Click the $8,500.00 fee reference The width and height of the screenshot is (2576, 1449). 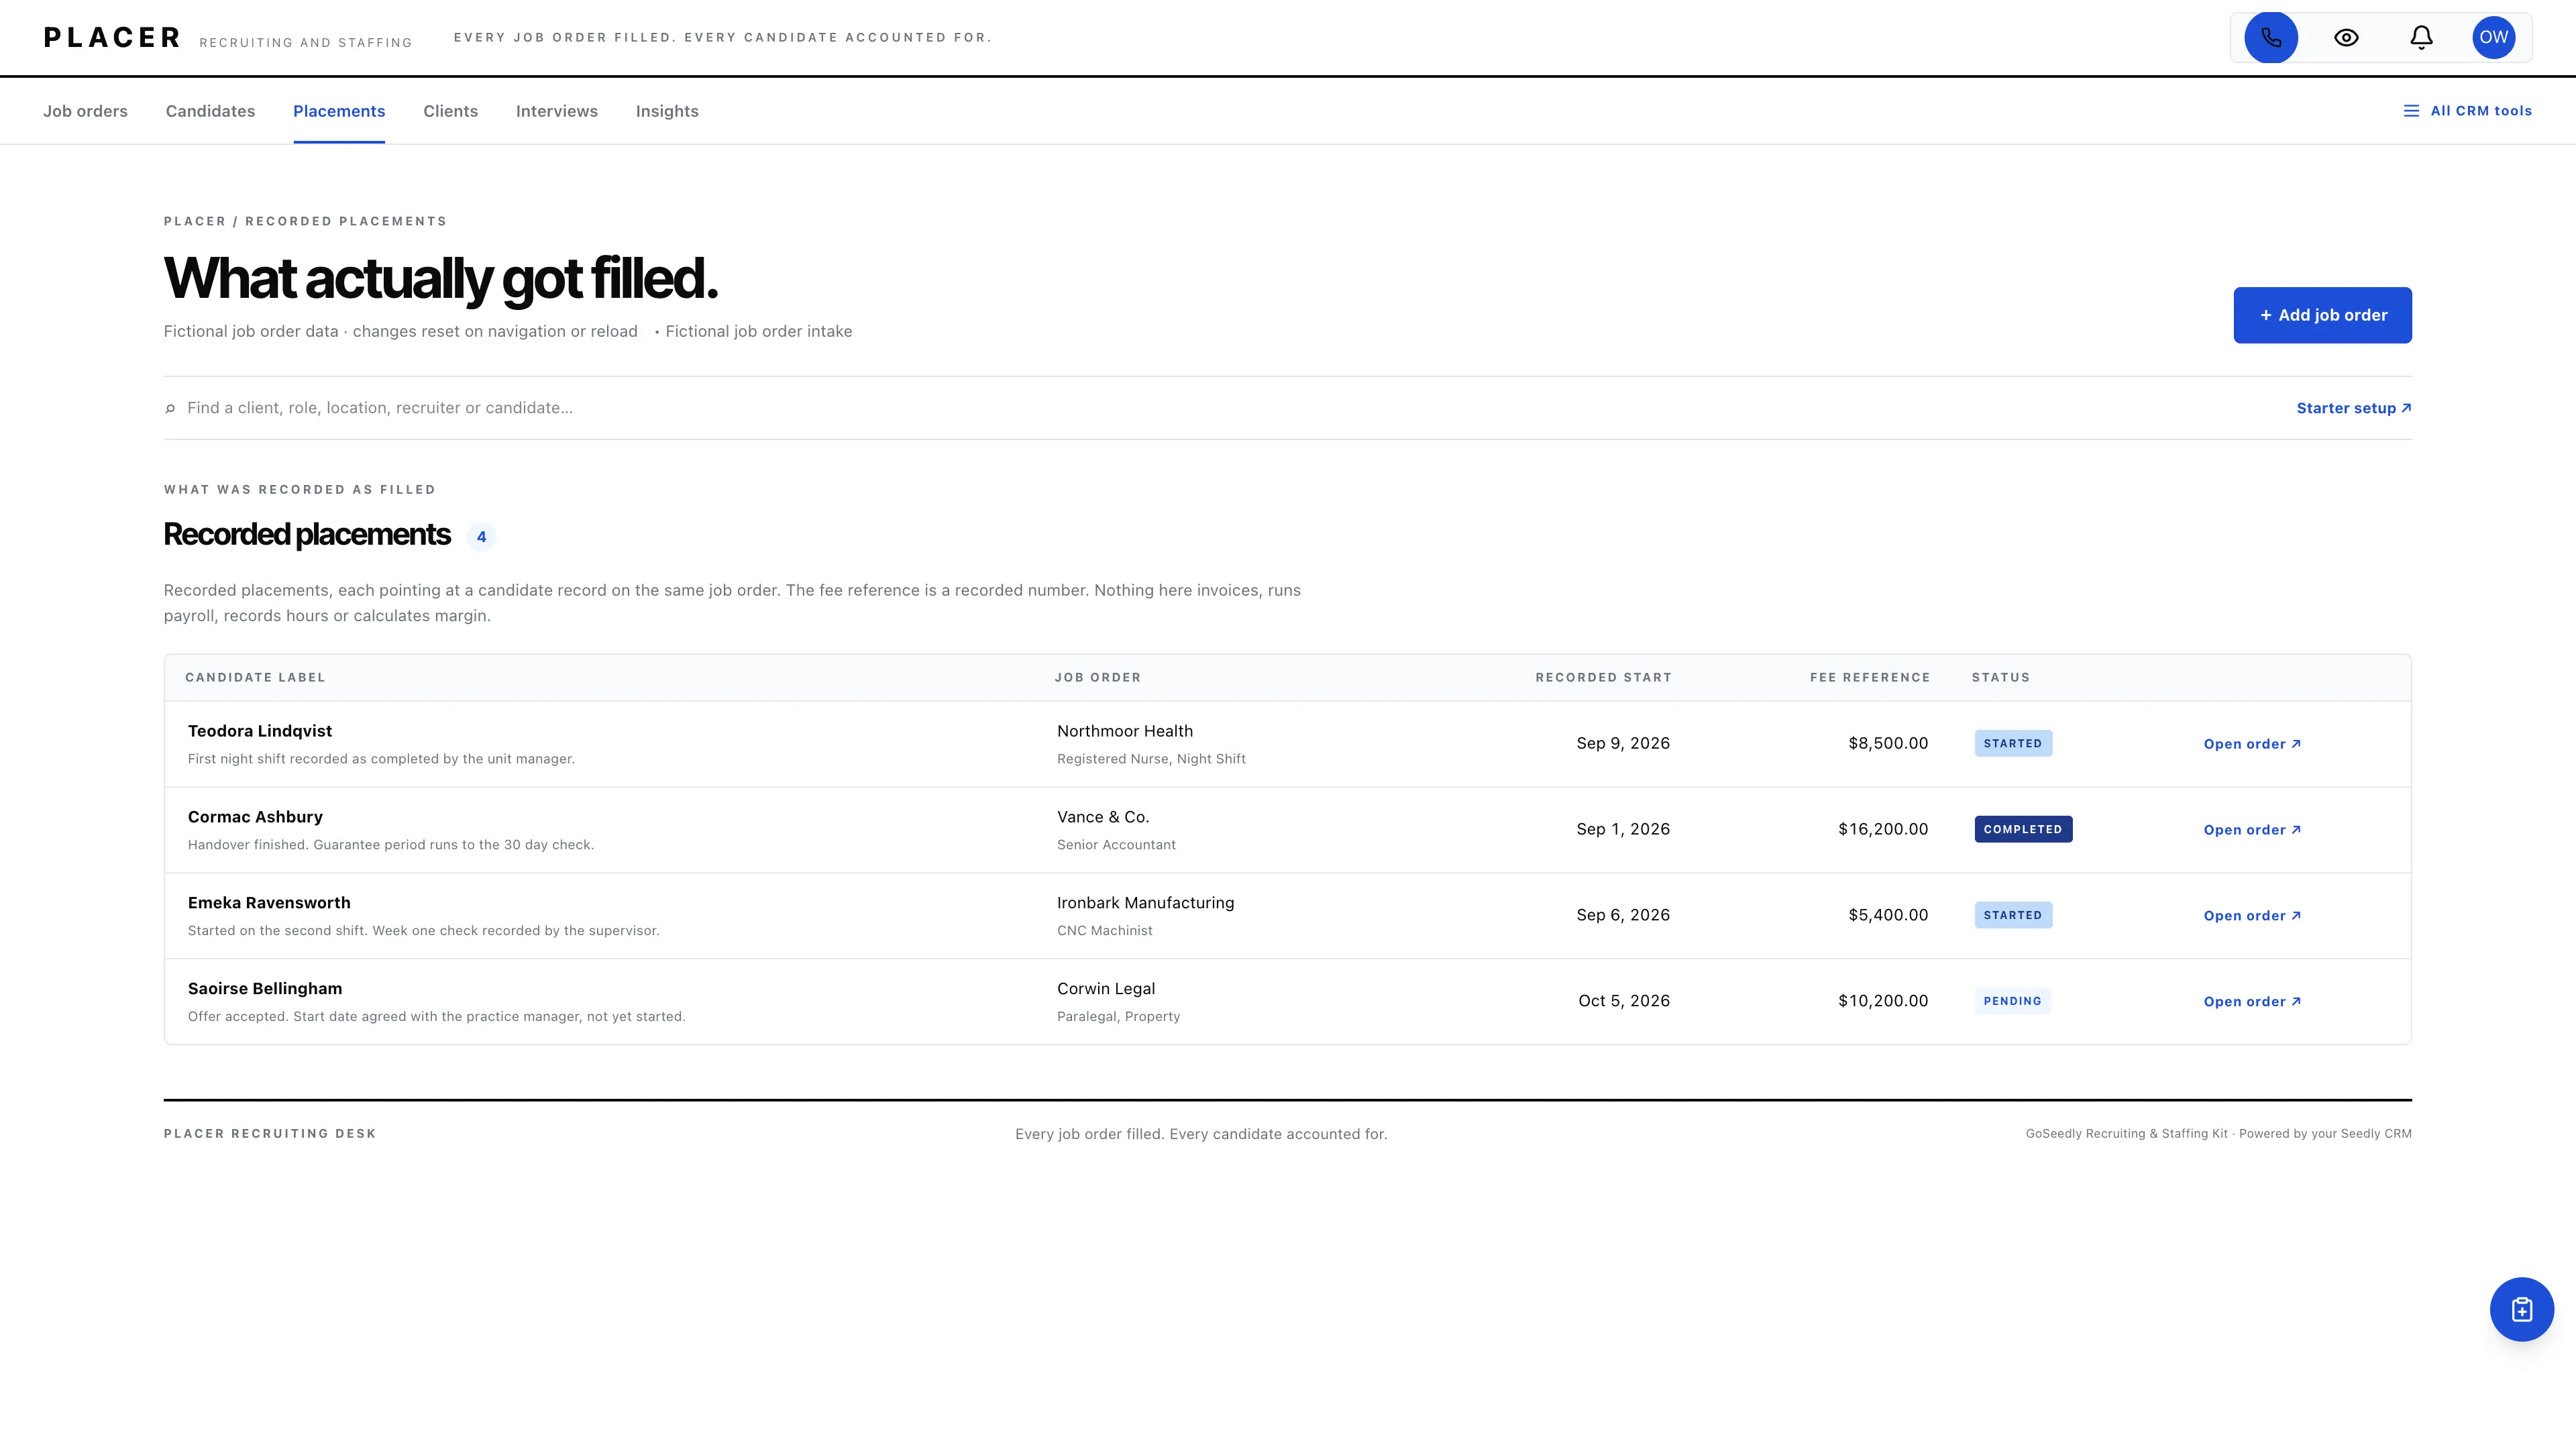pyautogui.click(x=1888, y=743)
